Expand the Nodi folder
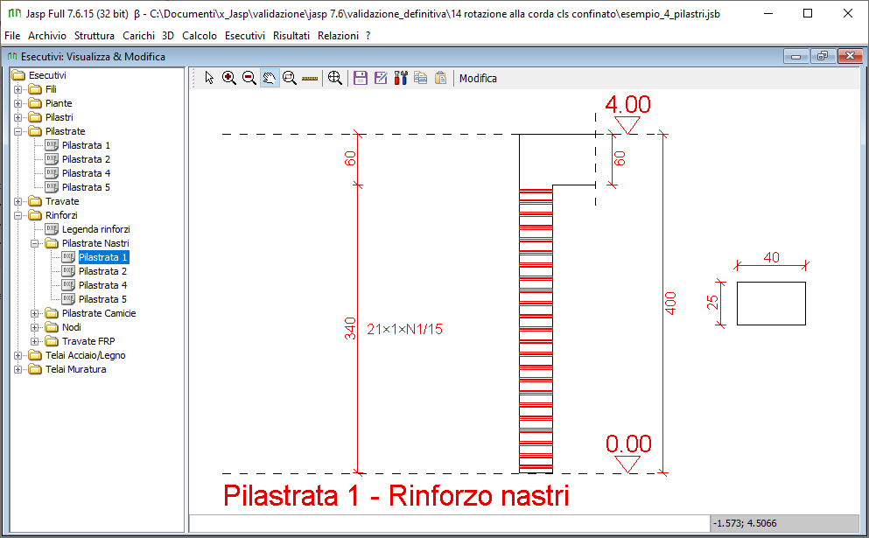This screenshot has width=869, height=538. point(34,327)
